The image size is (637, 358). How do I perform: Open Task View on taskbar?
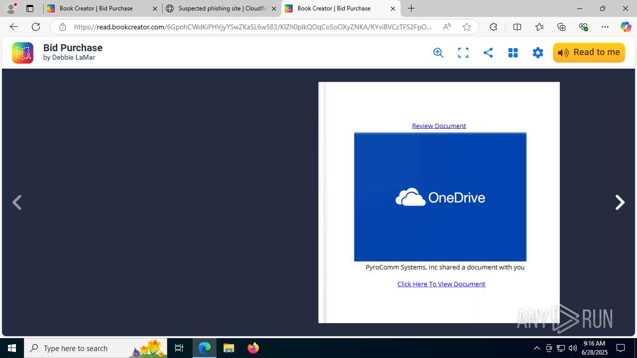179,348
